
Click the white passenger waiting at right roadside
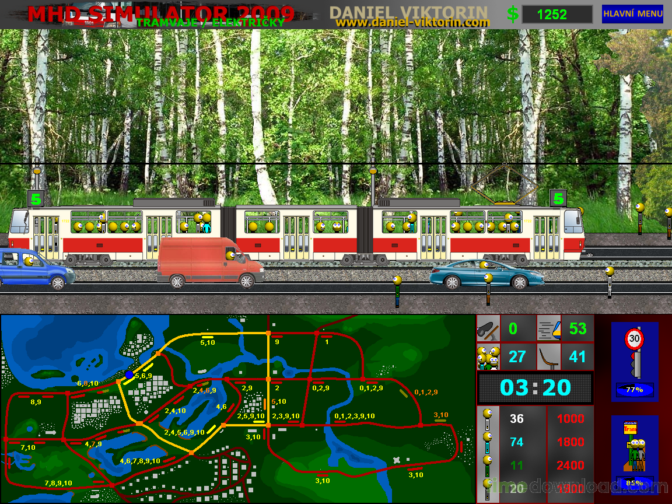pos(610,282)
